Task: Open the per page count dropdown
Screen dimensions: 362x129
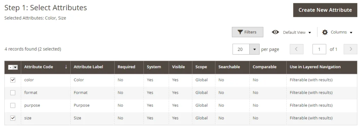Action: click(x=255, y=49)
